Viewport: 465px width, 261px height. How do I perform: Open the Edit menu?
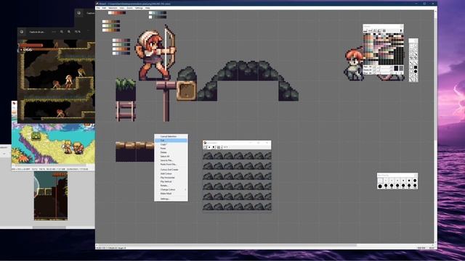coord(104,8)
